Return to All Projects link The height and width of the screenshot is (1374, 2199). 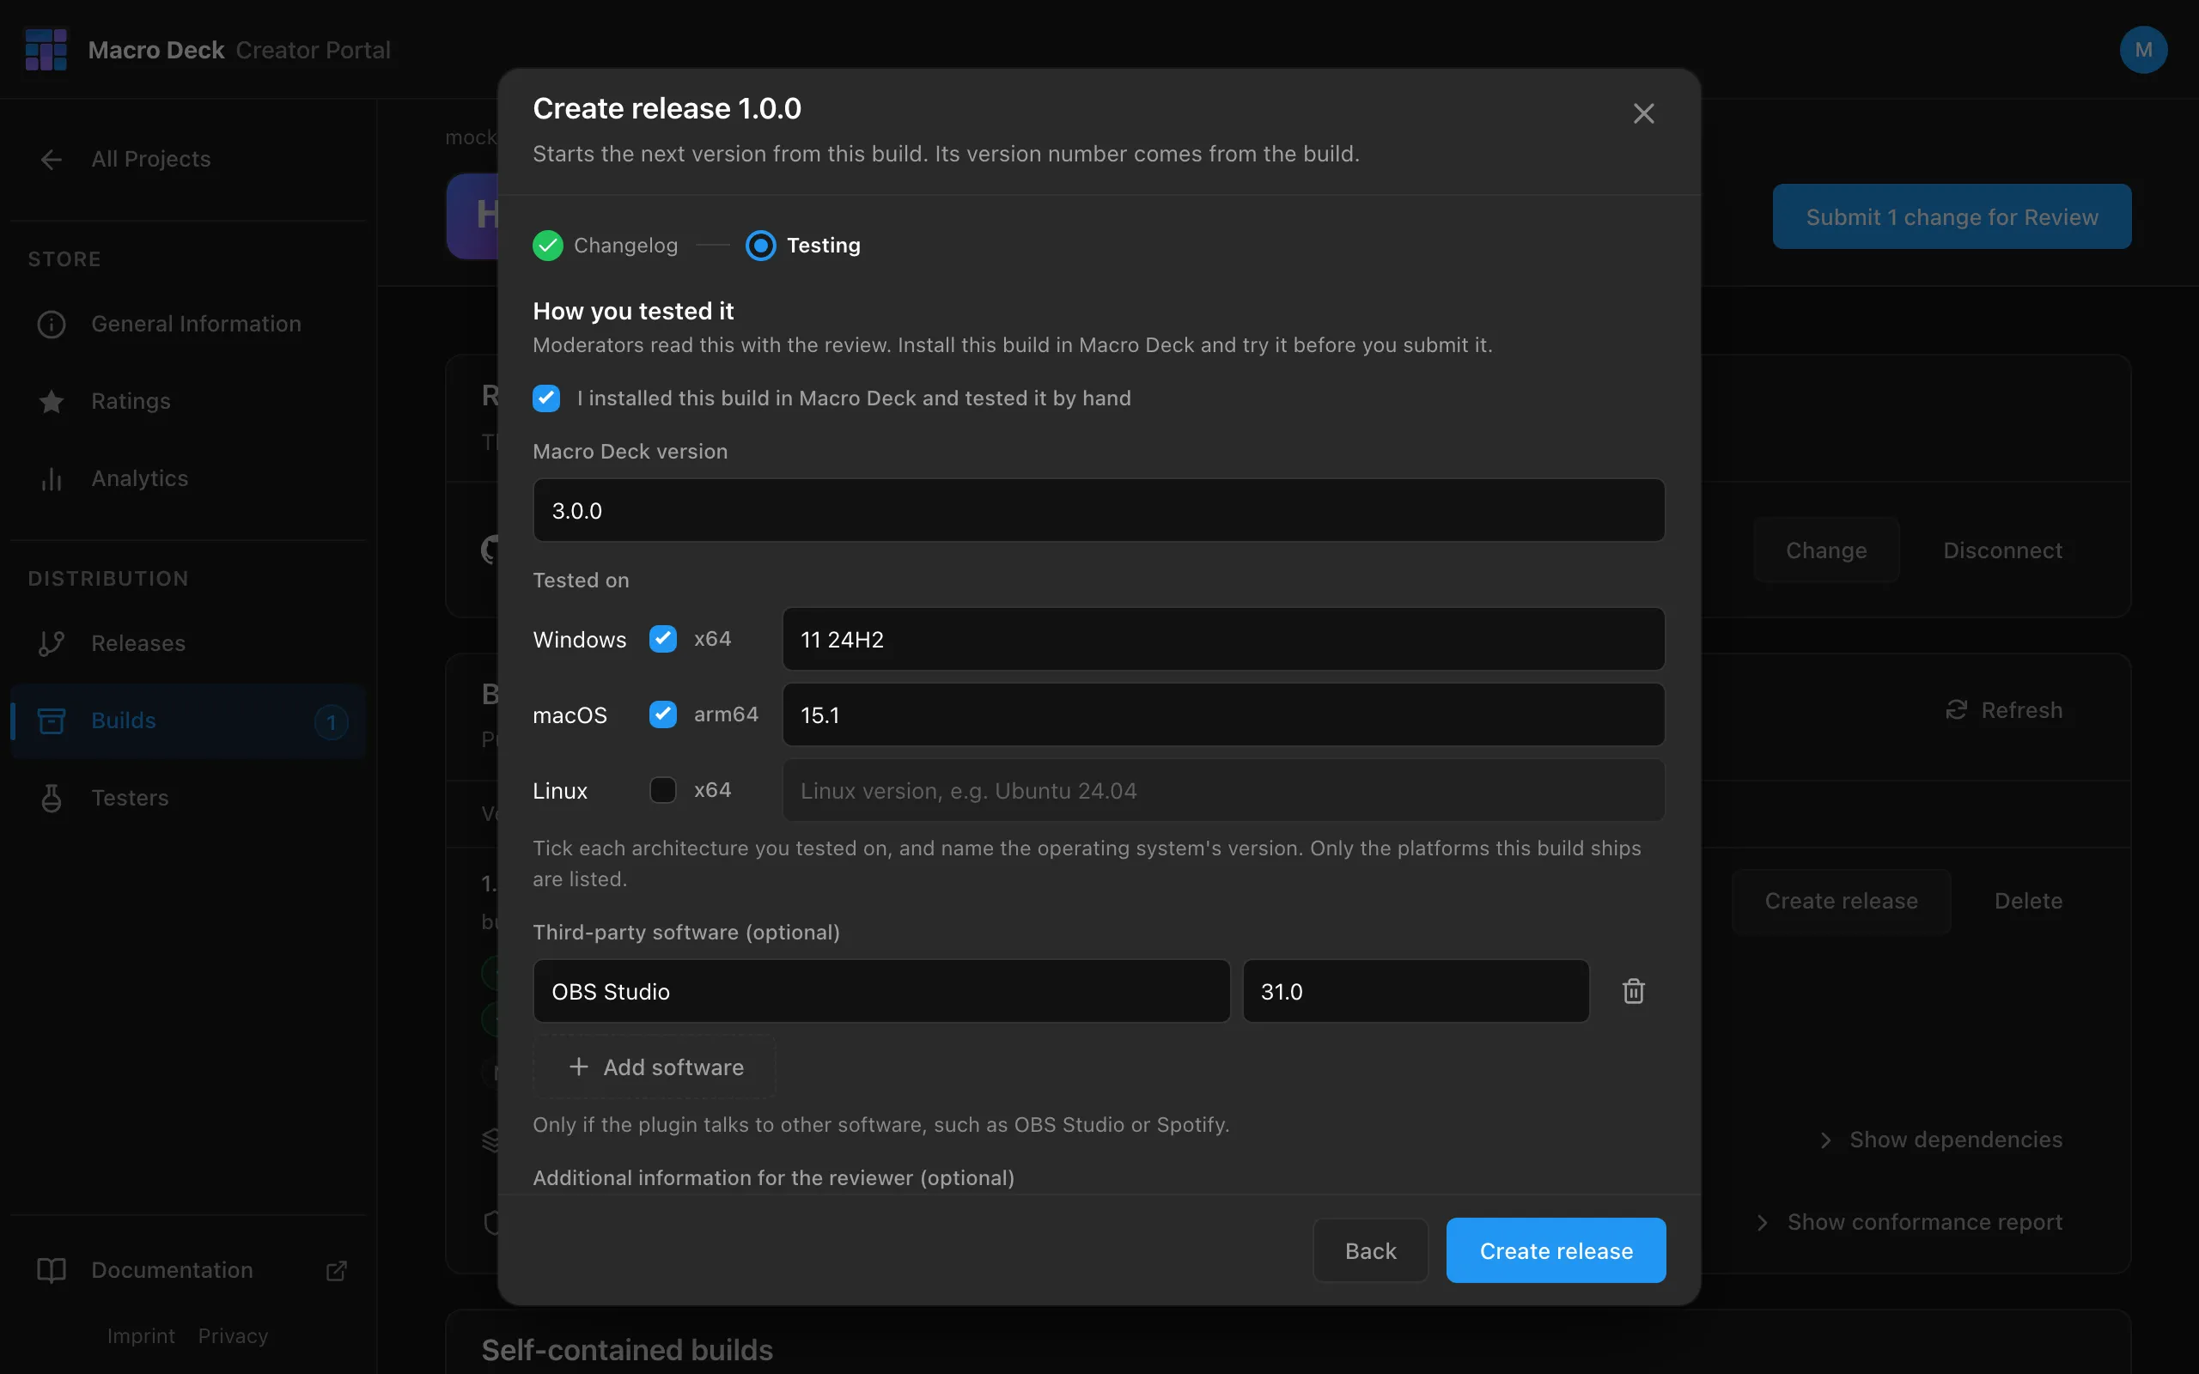(151, 159)
